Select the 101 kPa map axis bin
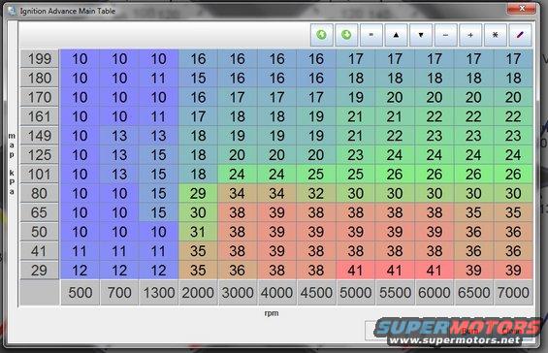The height and width of the screenshot is (353, 548). 40,174
